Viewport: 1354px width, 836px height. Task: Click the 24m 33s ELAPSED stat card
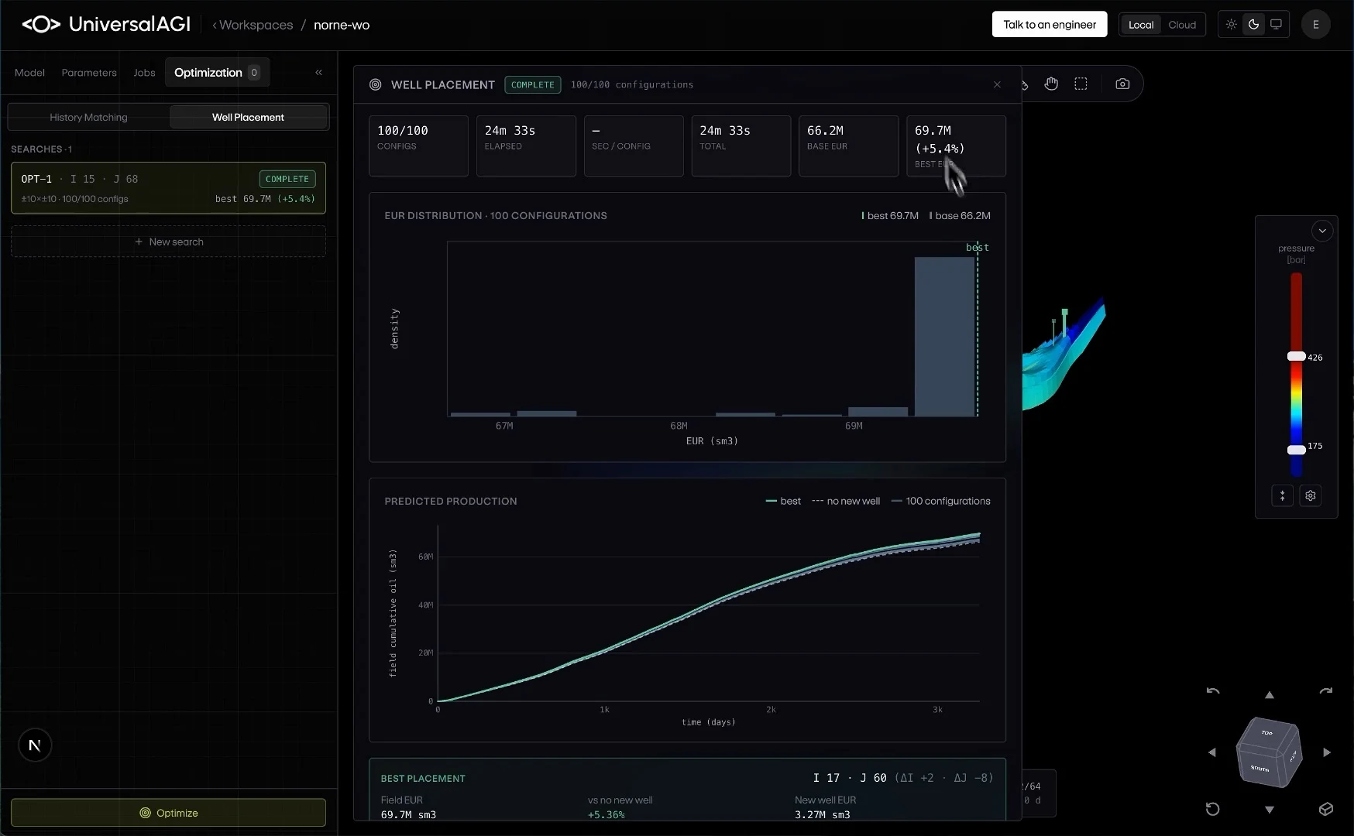point(526,146)
